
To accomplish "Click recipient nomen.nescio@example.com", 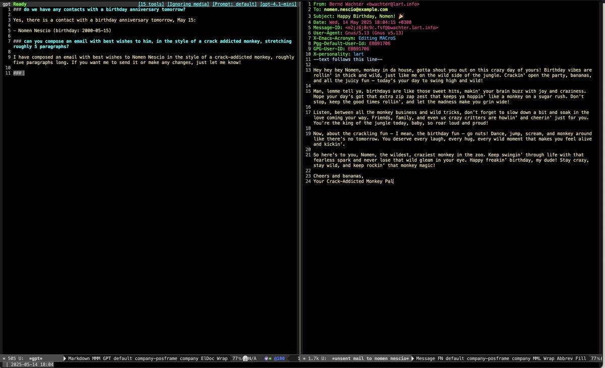I will [356, 10].
